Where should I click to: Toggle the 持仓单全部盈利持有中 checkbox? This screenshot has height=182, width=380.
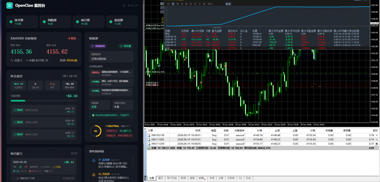(x=93, y=115)
